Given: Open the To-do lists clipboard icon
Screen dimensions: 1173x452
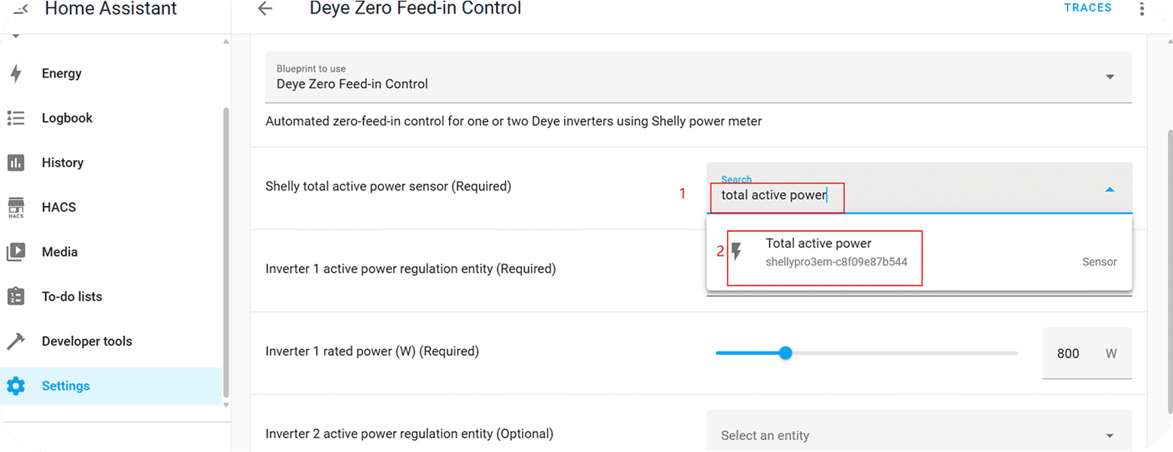Looking at the screenshot, I should 16,296.
